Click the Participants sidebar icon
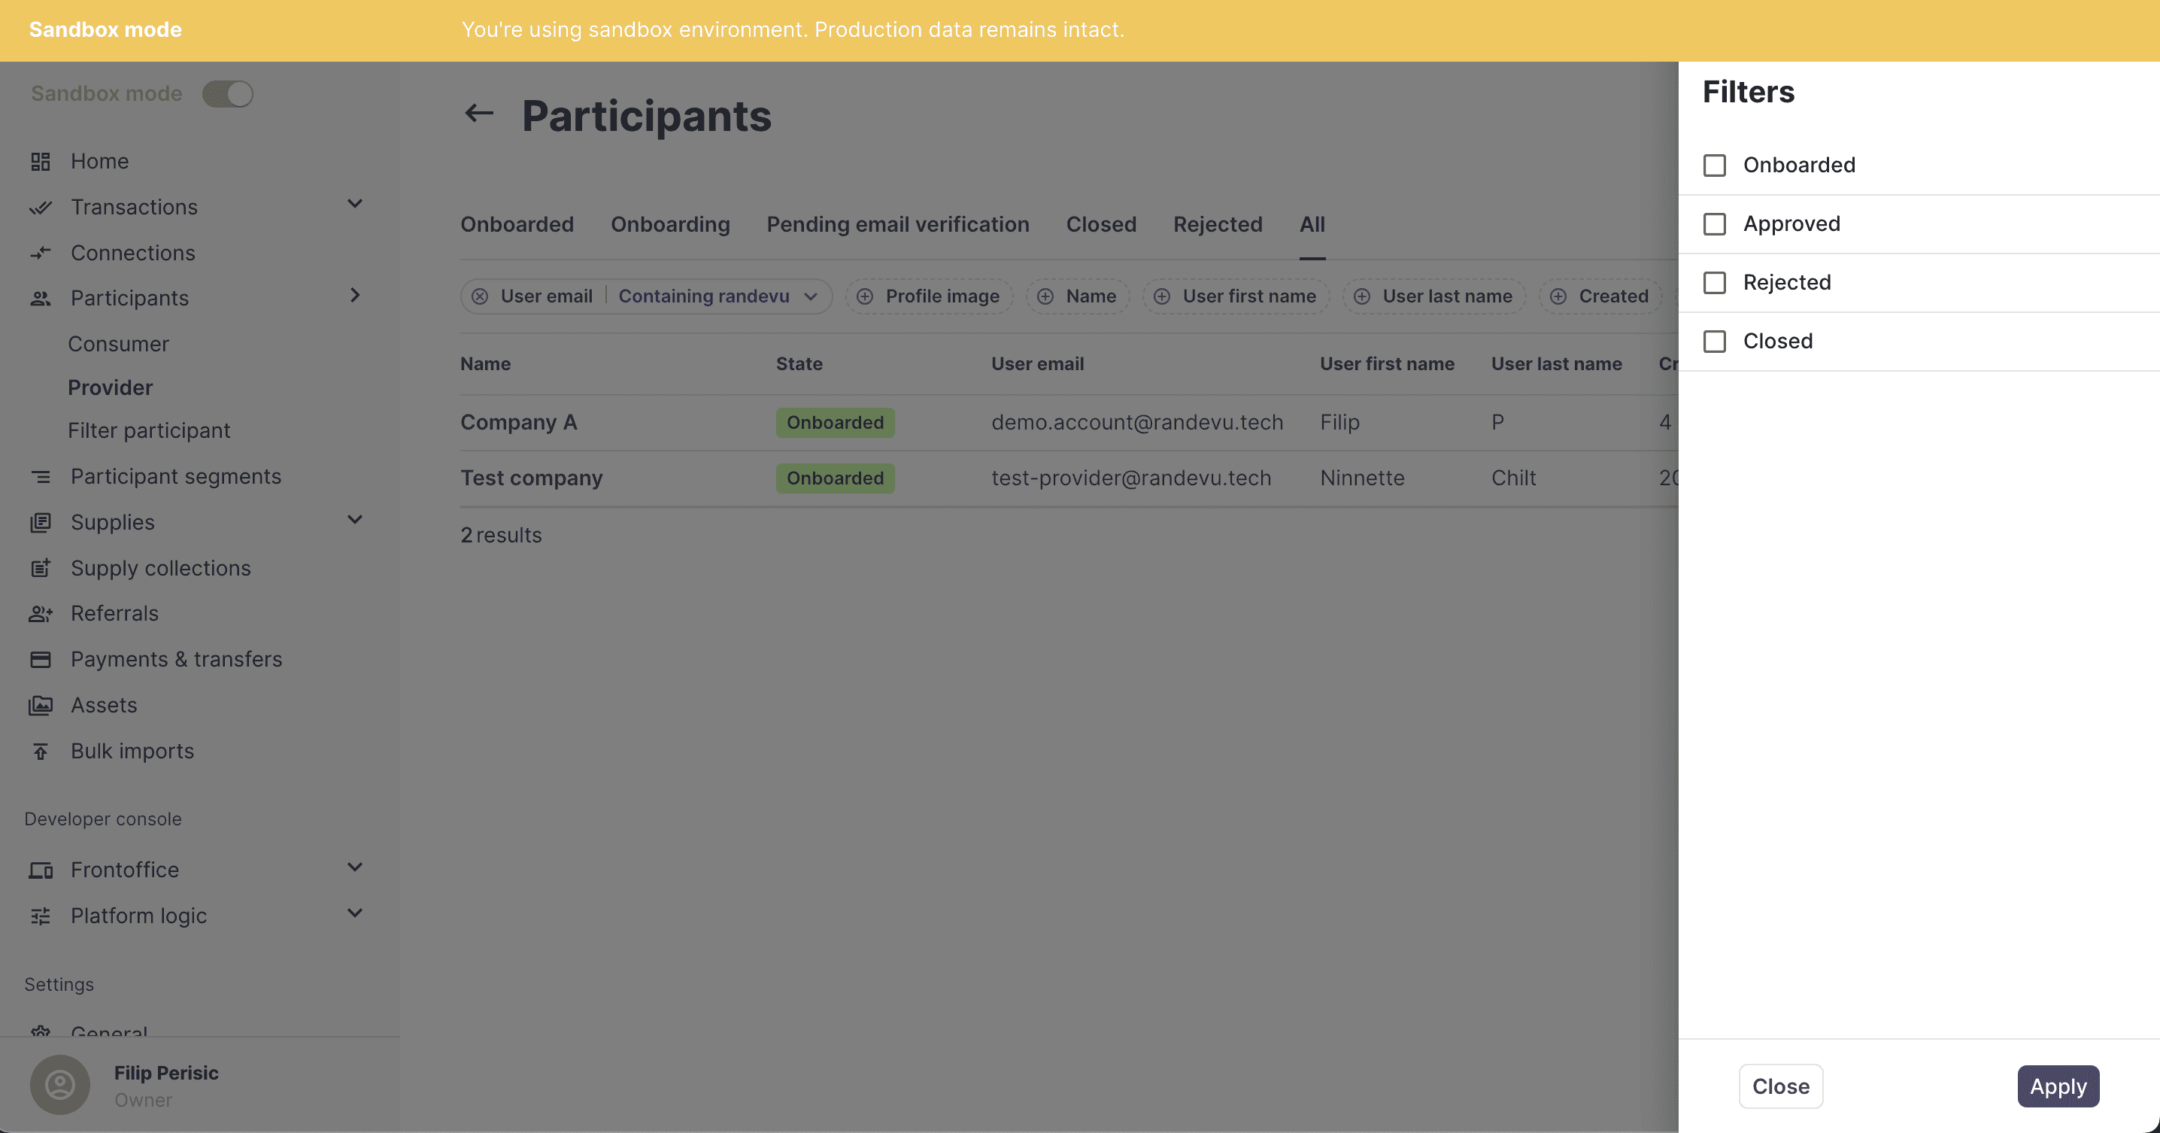Viewport: 2160px width, 1133px height. 40,297
